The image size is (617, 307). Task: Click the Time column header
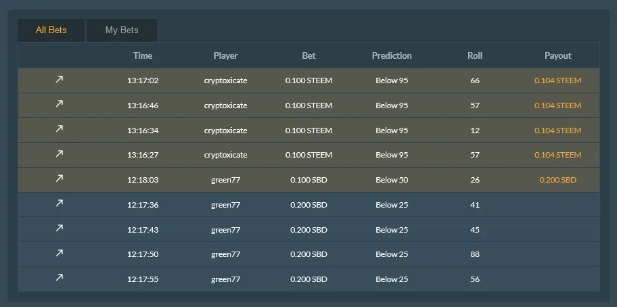coord(143,55)
